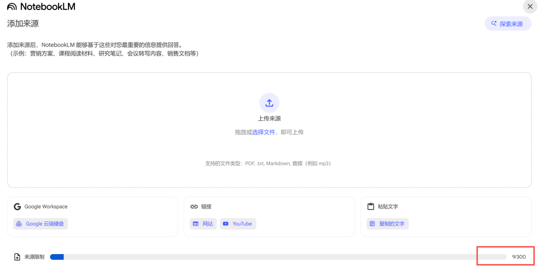Screen dimensions: 540x269
Task: Close the add source dialog
Action: pos(530,6)
